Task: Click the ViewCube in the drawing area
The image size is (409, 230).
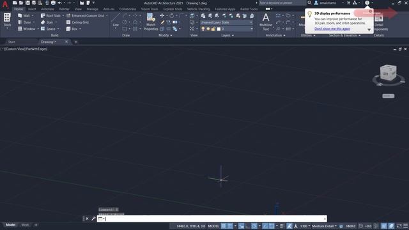Action: click(388, 73)
